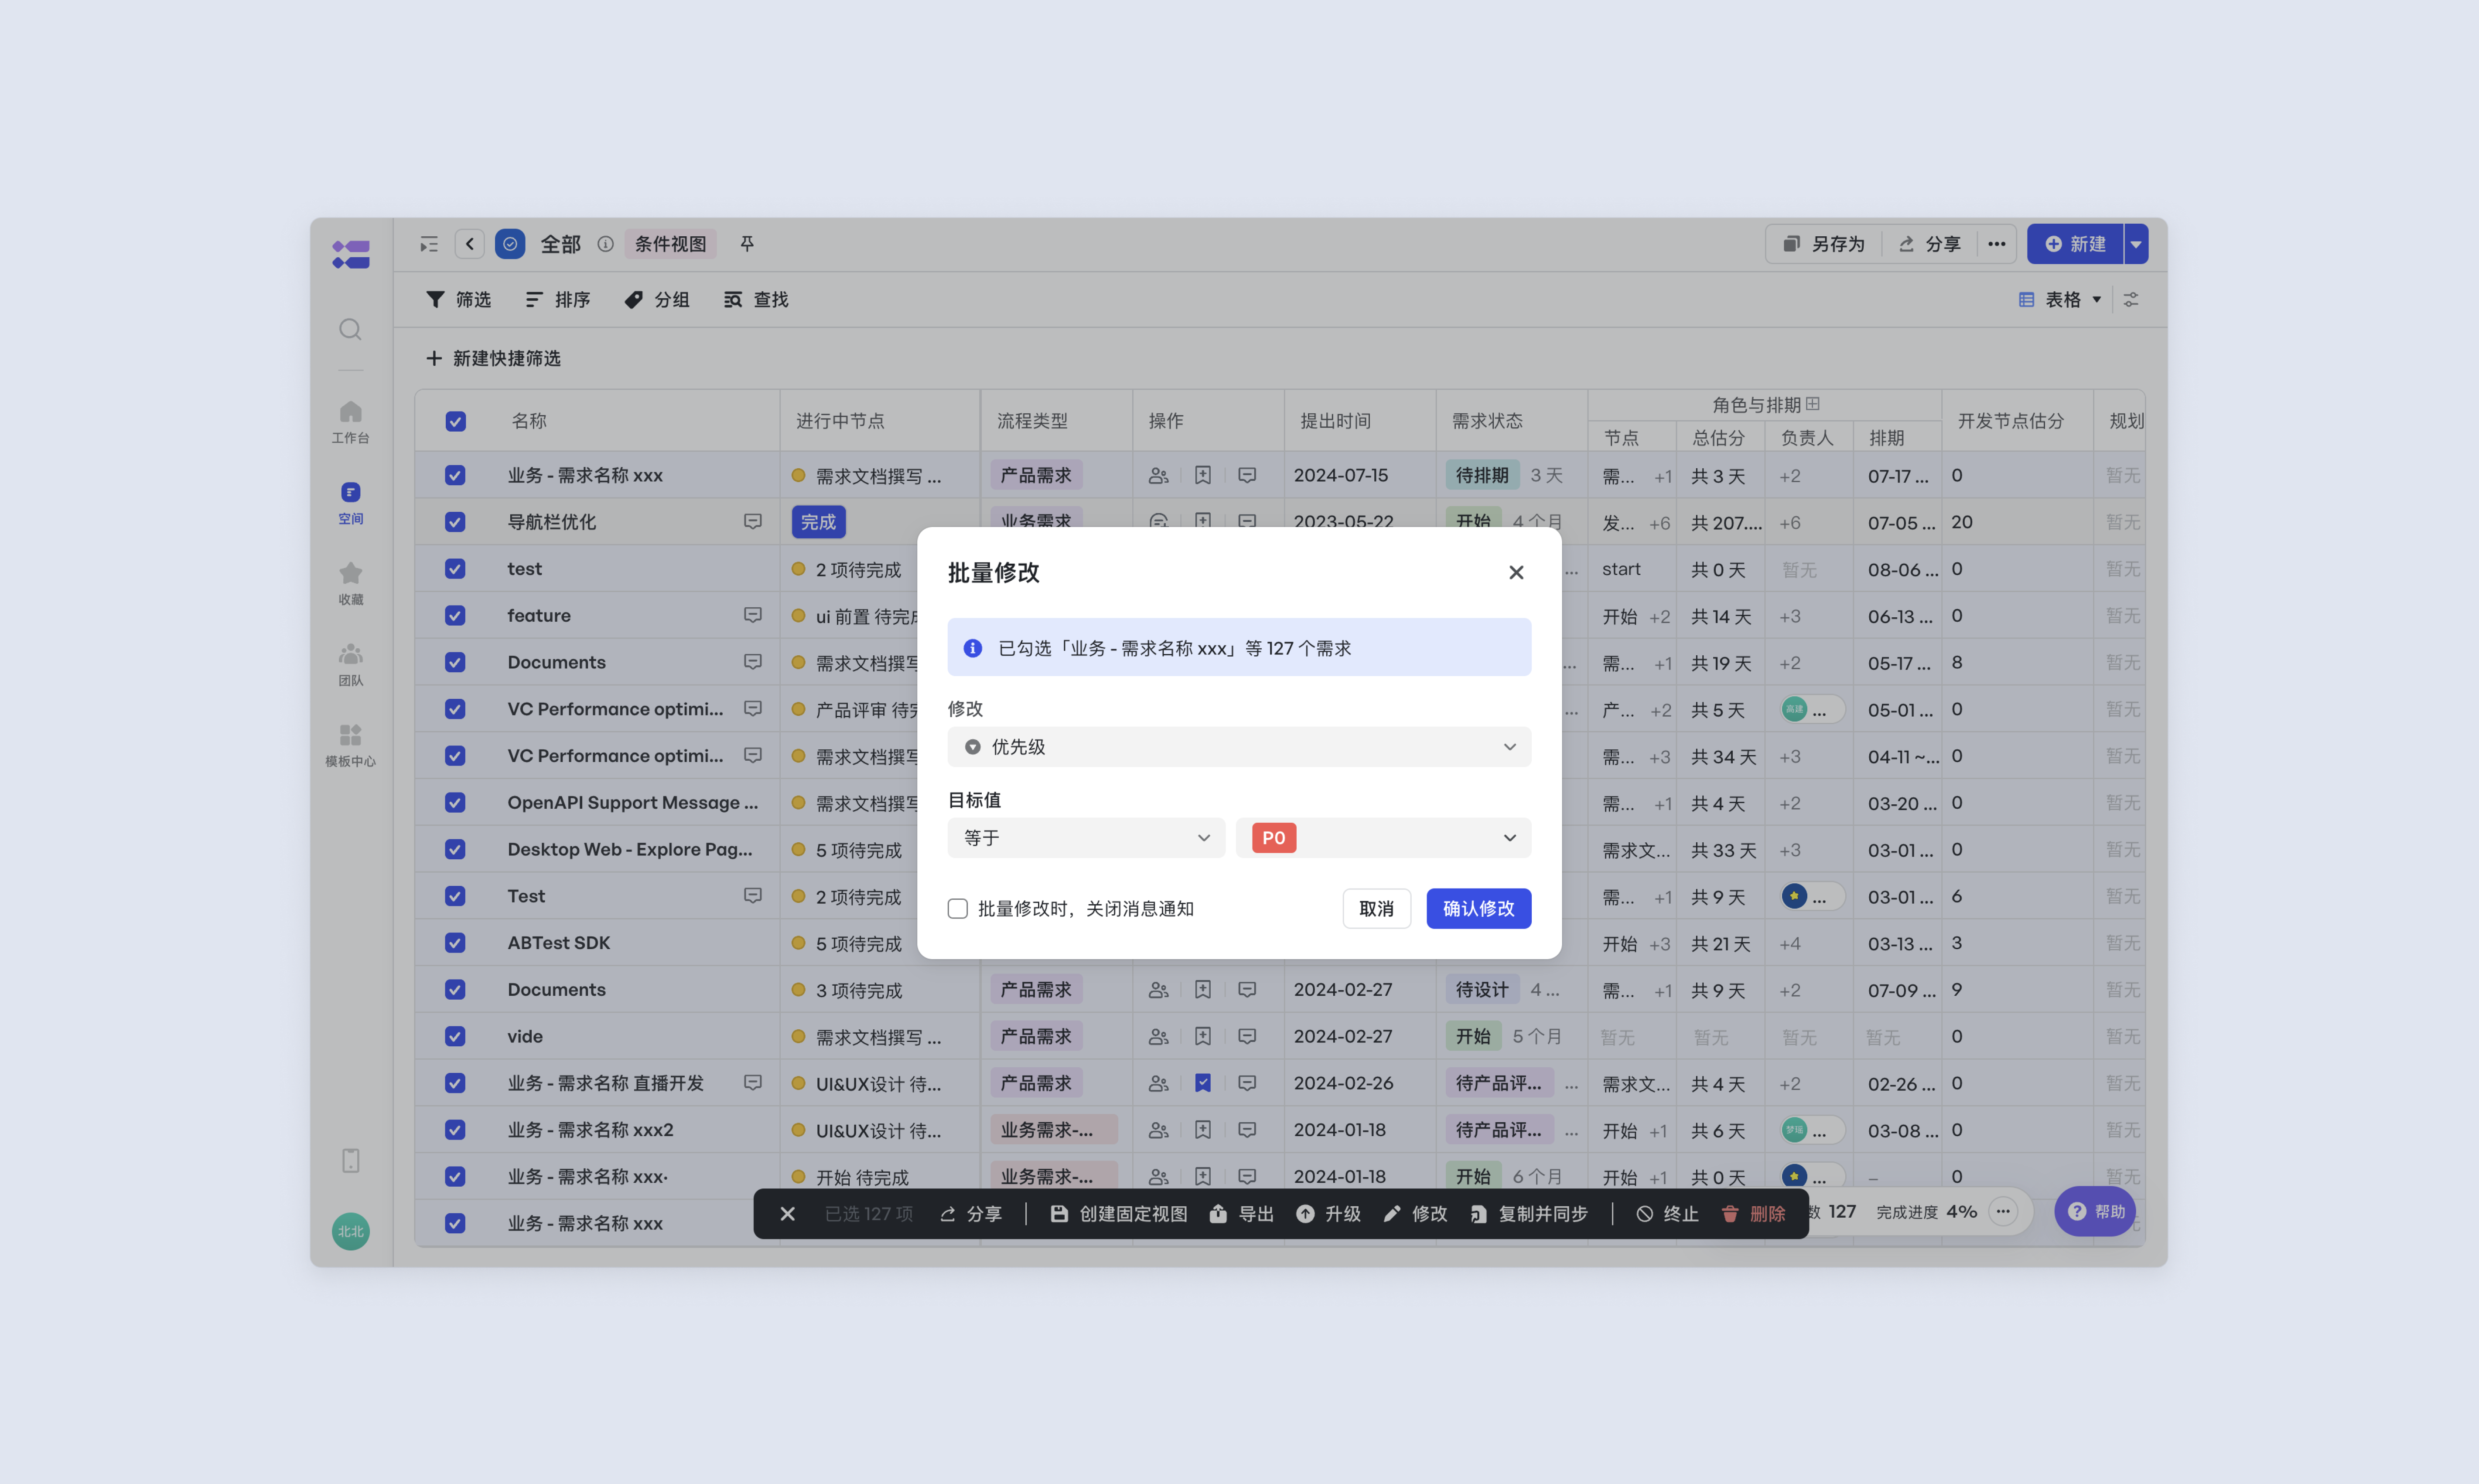Pin the view with the pin icon

[746, 244]
